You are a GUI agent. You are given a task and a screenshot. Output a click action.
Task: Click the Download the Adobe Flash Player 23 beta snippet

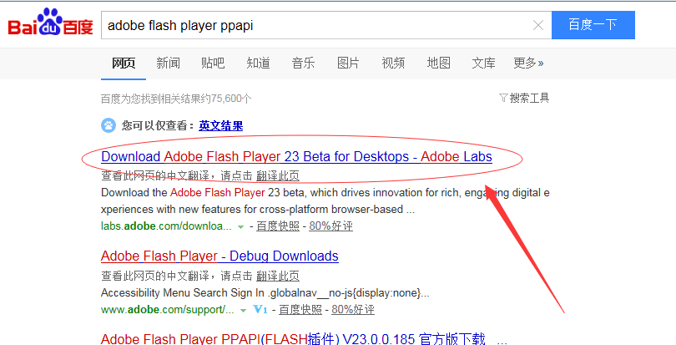point(325,200)
